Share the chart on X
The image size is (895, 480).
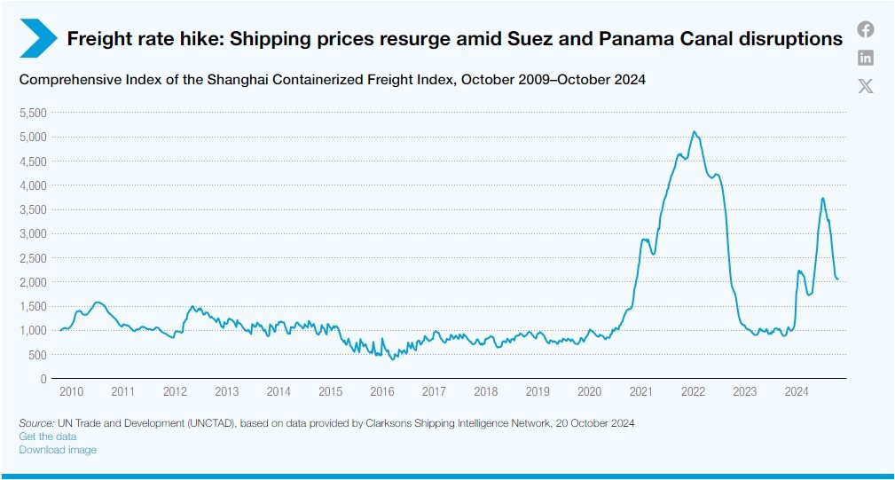click(x=866, y=86)
